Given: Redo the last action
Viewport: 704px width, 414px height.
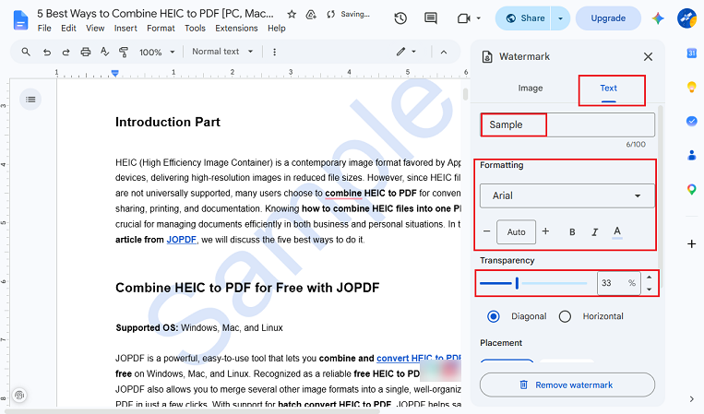Looking at the screenshot, I should tap(66, 52).
